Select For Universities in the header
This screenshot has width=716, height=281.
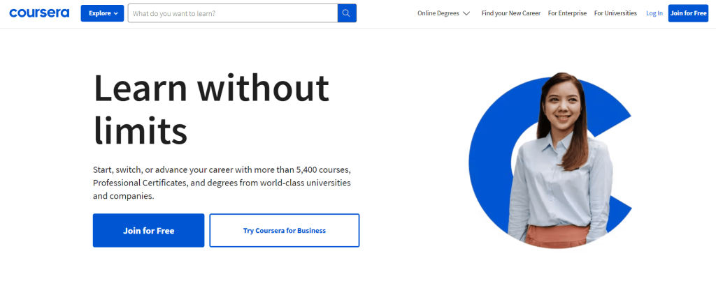(615, 13)
